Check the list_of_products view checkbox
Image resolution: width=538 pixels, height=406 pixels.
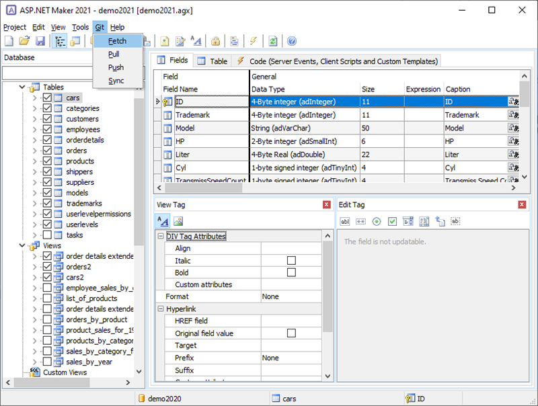click(x=47, y=298)
